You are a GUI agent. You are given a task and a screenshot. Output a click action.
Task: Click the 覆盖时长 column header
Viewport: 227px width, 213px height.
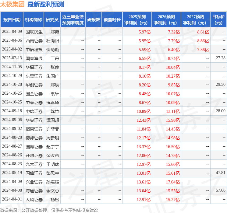(x=112, y=20)
